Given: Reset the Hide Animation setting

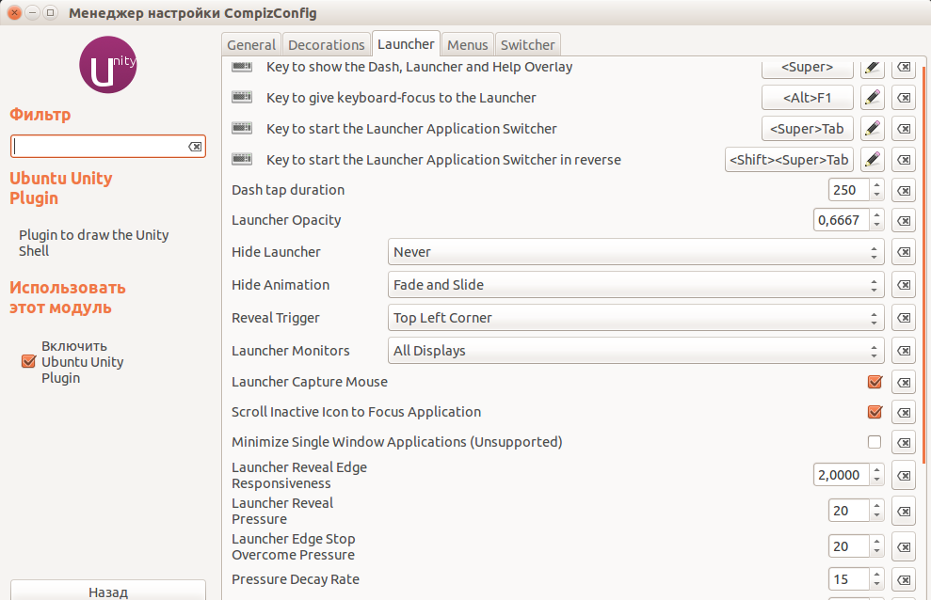Looking at the screenshot, I should tap(903, 285).
